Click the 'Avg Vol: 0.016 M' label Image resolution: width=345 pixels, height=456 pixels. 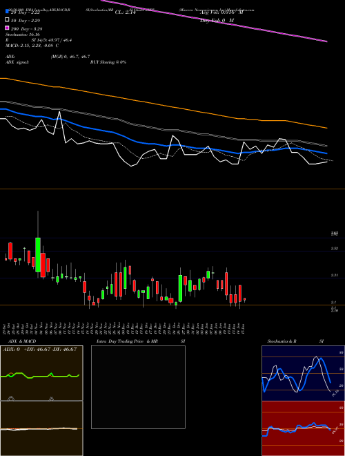[221, 12]
